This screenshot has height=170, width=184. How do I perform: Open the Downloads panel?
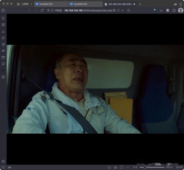[x=3, y=31]
